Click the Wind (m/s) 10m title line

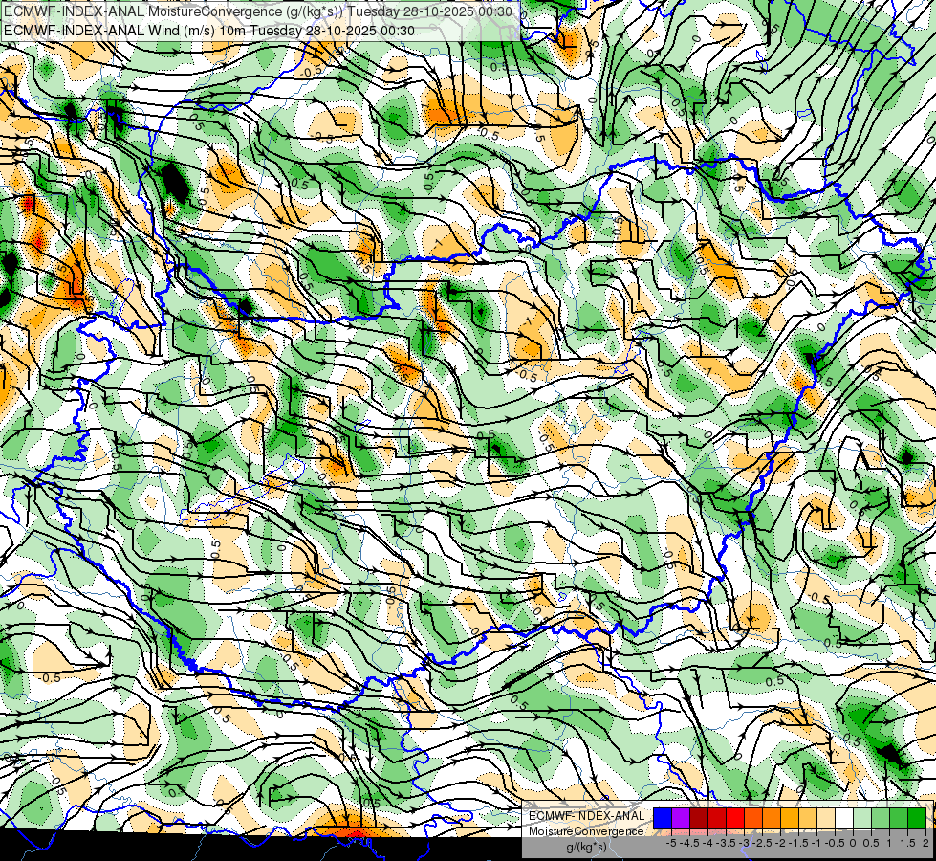[209, 30]
